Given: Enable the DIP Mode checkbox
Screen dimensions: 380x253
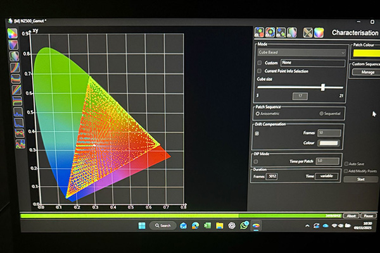Looking at the screenshot, I should (x=256, y=161).
